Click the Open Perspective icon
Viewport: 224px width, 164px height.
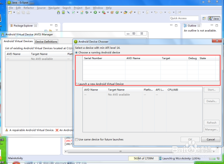(x=204, y=18)
